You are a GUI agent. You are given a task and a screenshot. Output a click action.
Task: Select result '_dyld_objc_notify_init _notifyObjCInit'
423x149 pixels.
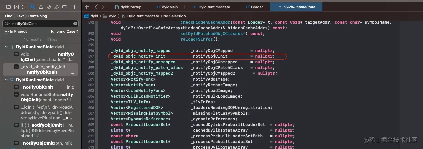(x=41, y=69)
